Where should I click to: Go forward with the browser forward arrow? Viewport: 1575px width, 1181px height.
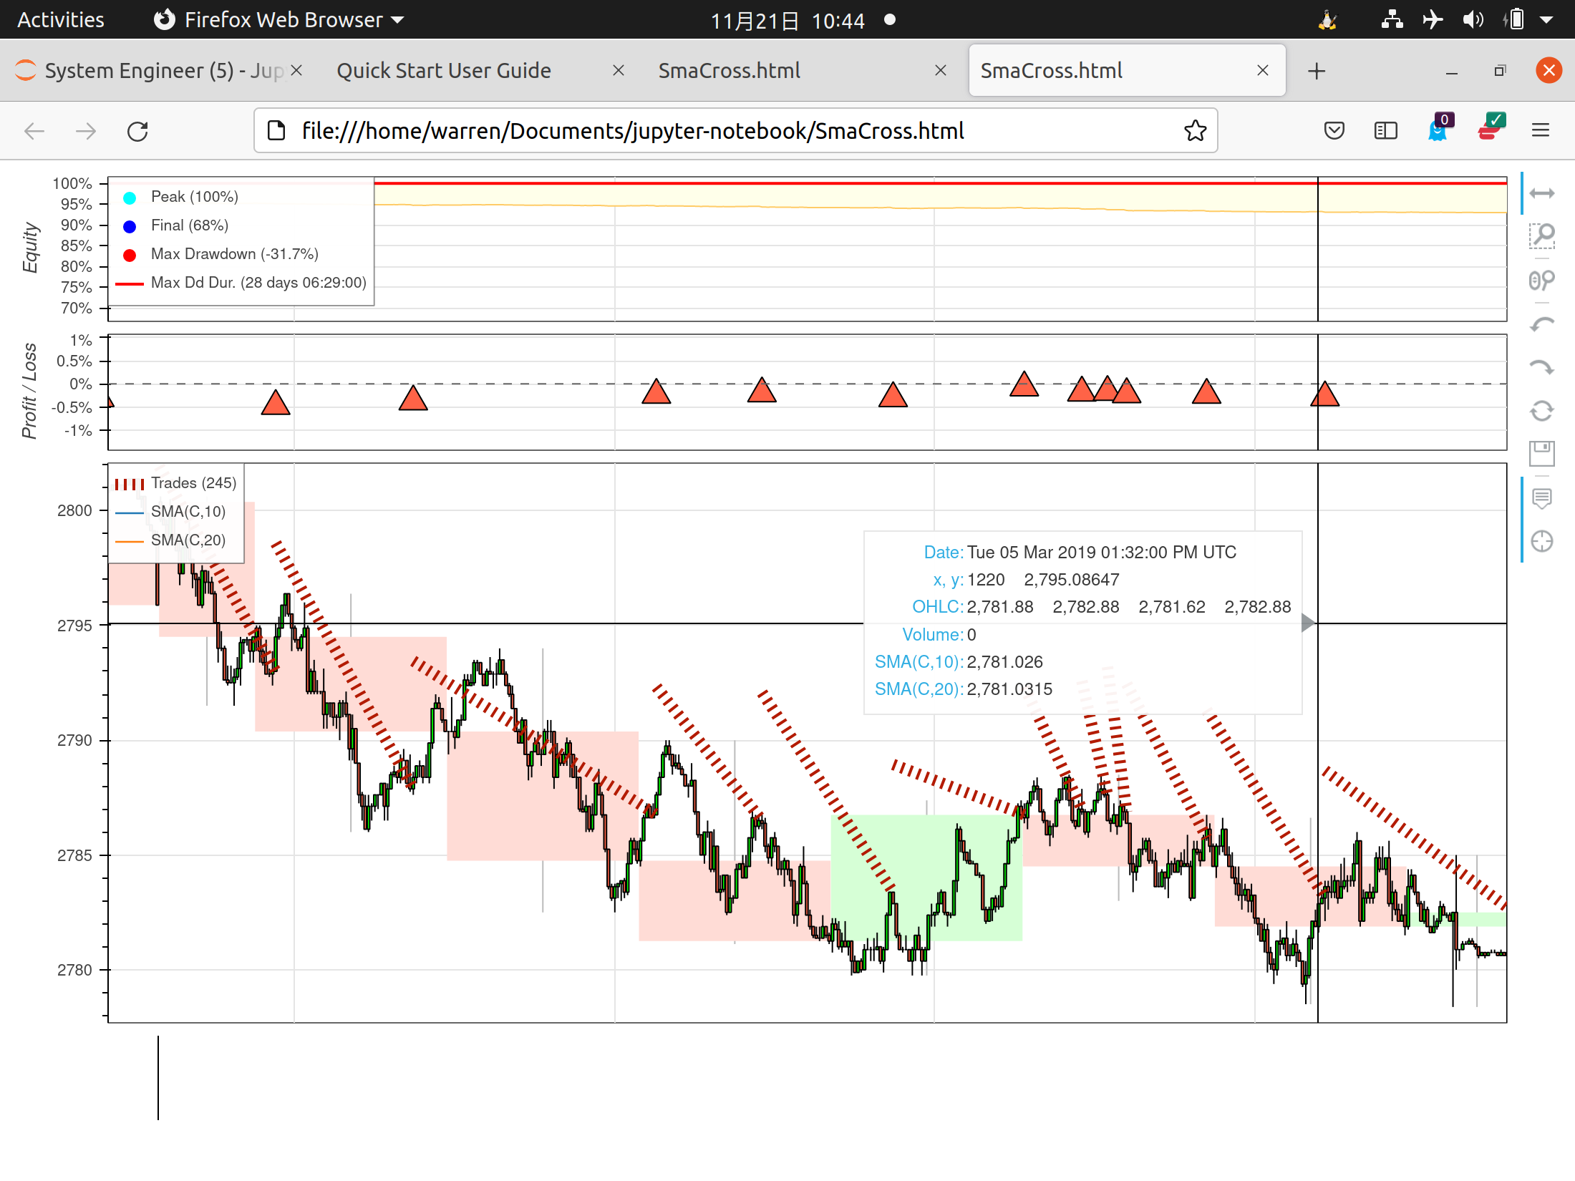pyautogui.click(x=86, y=131)
